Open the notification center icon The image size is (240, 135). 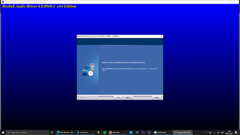click(x=236, y=133)
